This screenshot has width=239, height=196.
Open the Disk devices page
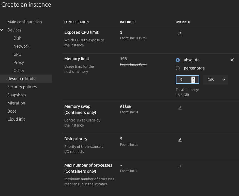(17, 38)
